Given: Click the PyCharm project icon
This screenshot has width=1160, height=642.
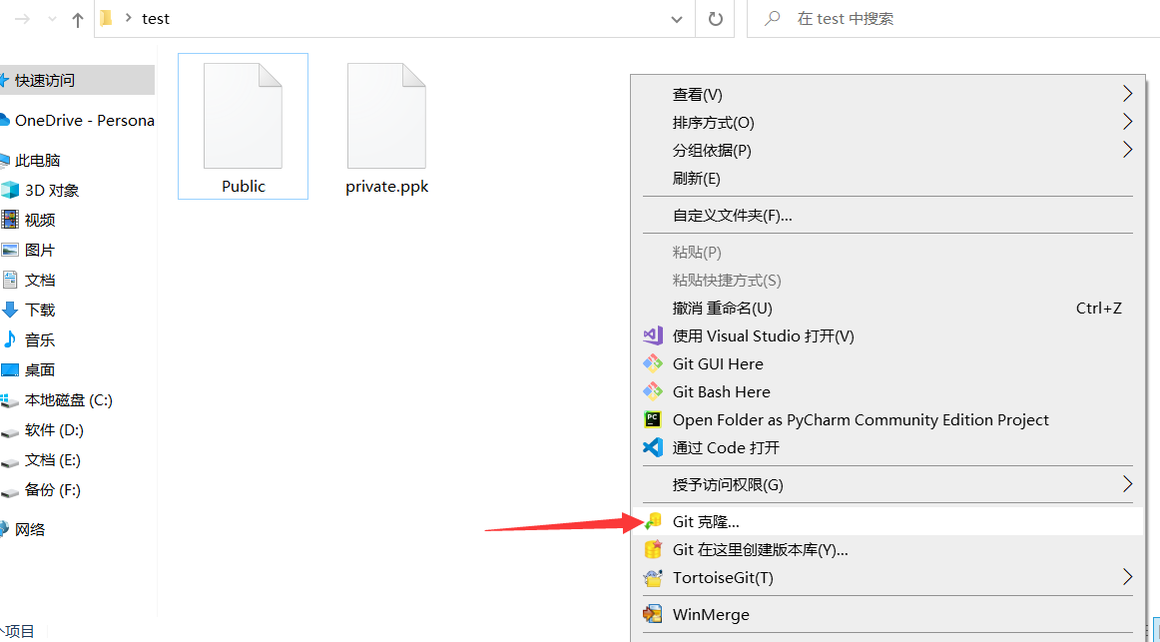Looking at the screenshot, I should (653, 419).
